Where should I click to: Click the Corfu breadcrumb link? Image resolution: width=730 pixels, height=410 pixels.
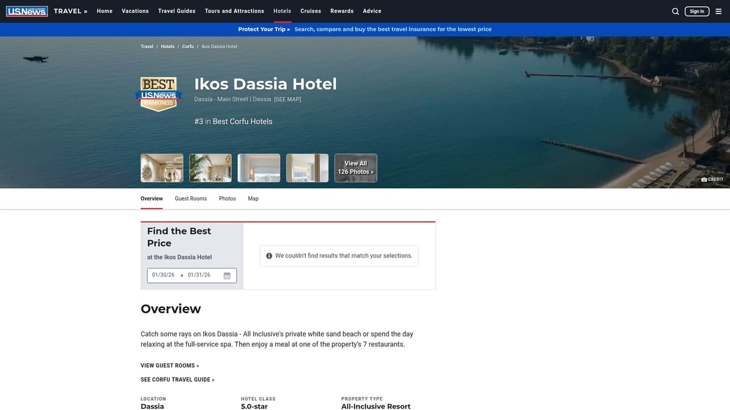click(188, 46)
